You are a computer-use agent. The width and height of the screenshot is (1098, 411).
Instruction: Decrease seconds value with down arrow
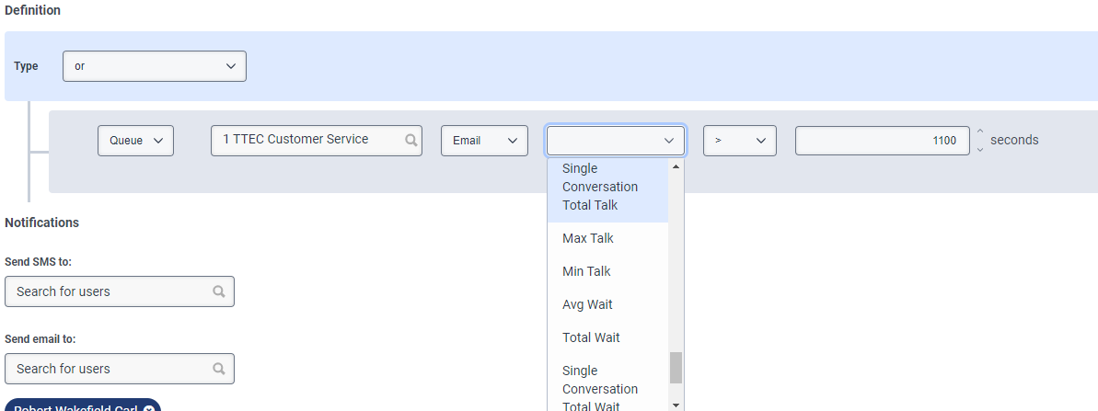980,148
